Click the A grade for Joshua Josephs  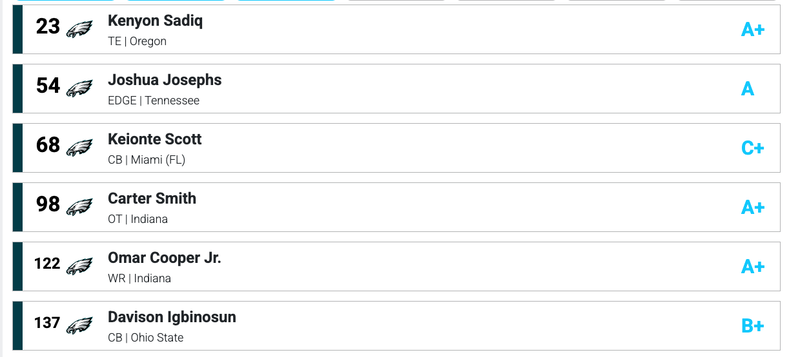tap(748, 89)
